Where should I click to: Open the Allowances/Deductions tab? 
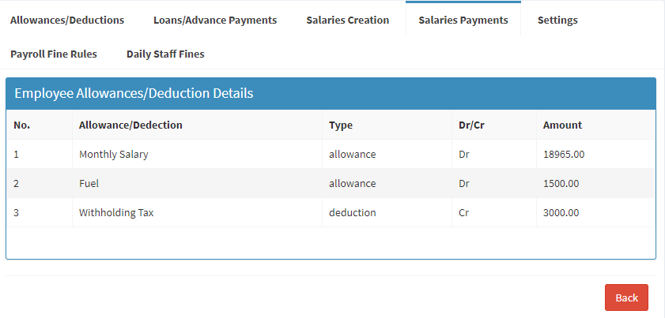tap(67, 20)
